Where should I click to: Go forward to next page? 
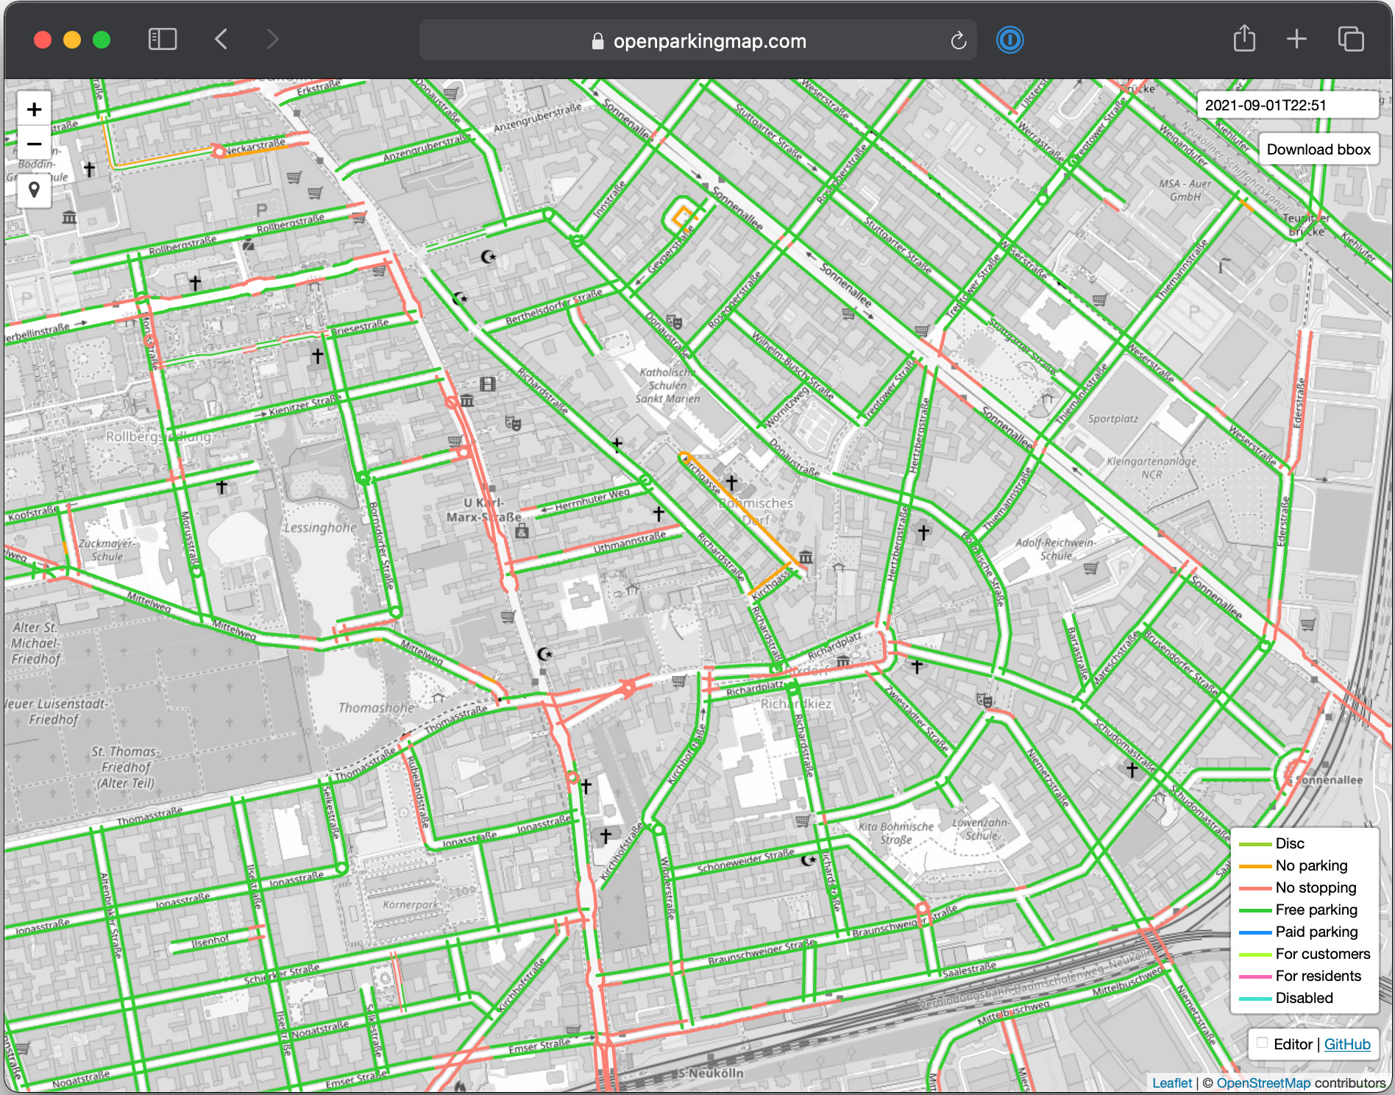pyautogui.click(x=272, y=39)
